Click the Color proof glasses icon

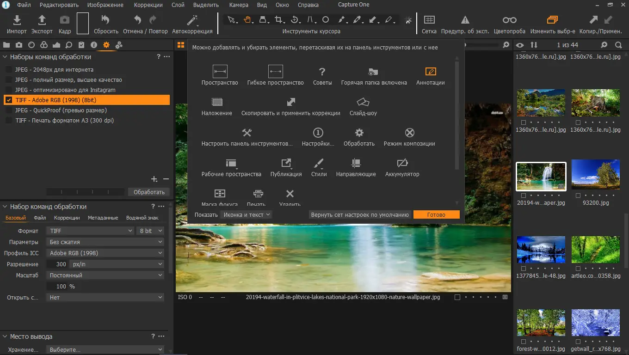pos(509,20)
